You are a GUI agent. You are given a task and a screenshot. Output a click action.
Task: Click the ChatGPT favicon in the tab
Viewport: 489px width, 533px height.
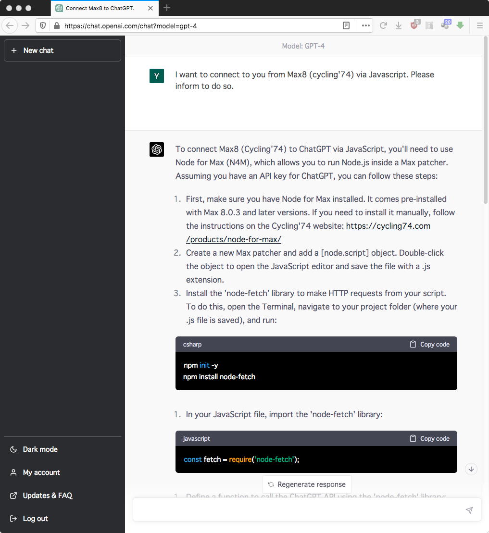click(x=59, y=8)
